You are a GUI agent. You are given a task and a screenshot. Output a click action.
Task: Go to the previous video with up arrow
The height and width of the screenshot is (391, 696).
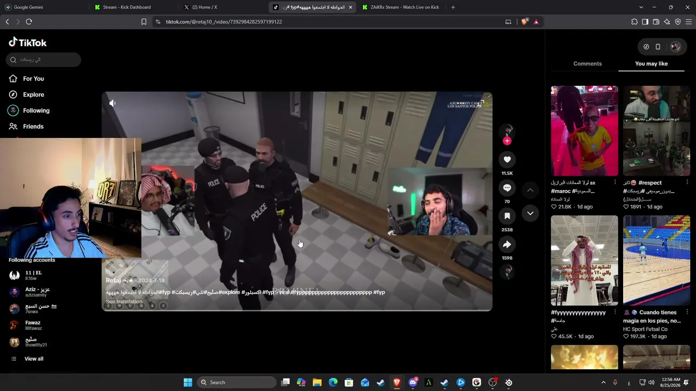[x=530, y=190]
